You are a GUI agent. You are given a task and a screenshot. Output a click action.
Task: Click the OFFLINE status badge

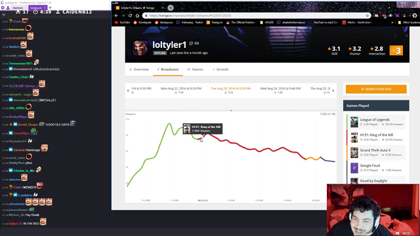160,53
